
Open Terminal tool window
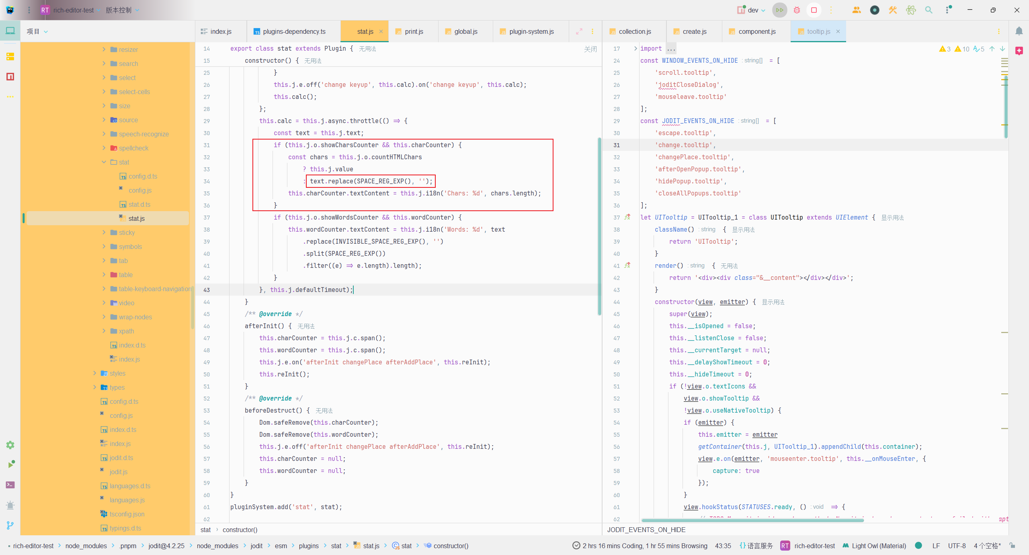pyautogui.click(x=10, y=485)
